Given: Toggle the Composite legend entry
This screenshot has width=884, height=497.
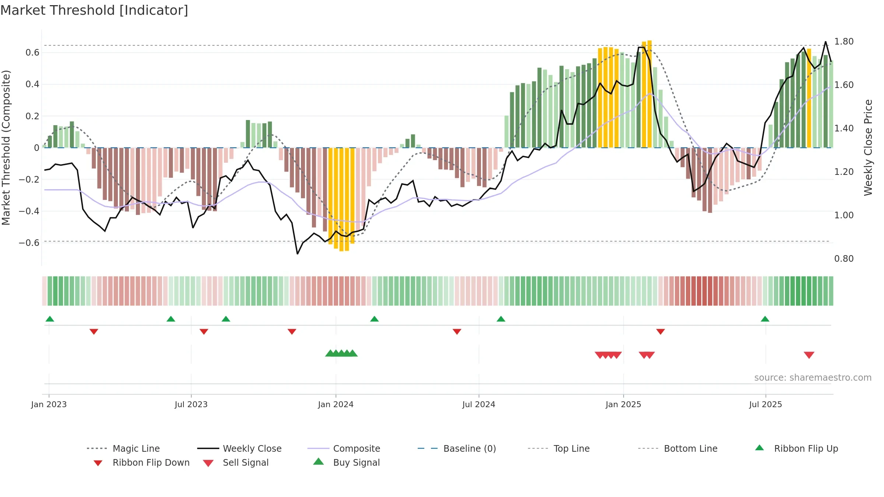Looking at the screenshot, I should point(344,448).
